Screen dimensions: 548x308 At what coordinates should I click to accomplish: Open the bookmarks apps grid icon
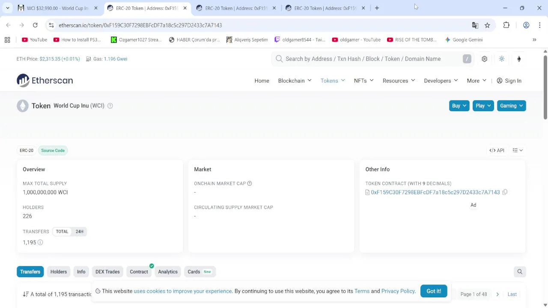(7, 40)
